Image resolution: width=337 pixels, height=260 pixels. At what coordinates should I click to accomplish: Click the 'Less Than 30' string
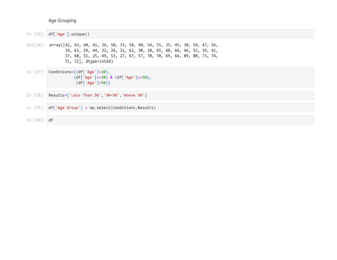[85, 95]
